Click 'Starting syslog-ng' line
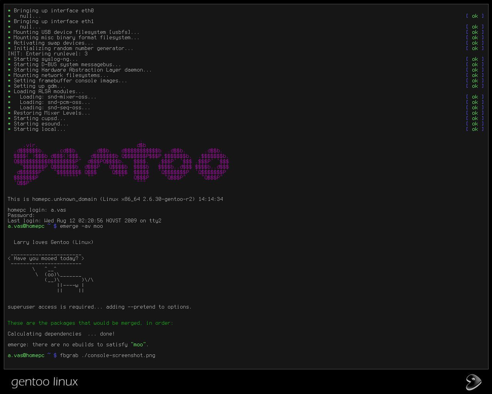Screen dimensions: 492x394 pyautogui.click(x=43, y=59)
